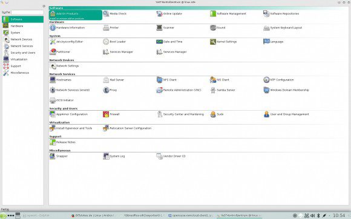Viewport: 351px width, 219px height.
Task: Select Miscellaneous in the sidebar
Action: [x=23, y=73]
